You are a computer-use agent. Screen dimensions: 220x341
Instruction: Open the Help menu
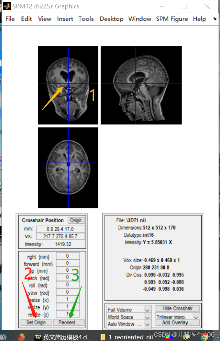199,19
